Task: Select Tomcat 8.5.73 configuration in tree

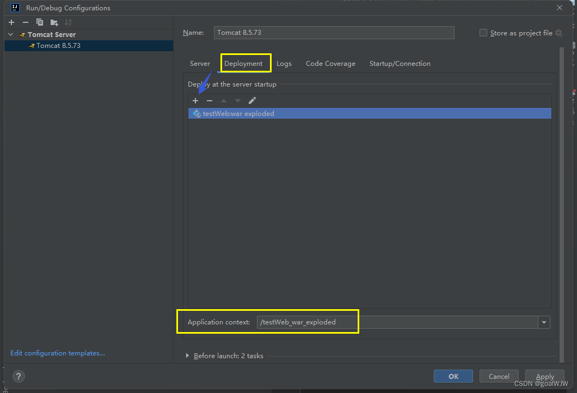Action: 89,46
